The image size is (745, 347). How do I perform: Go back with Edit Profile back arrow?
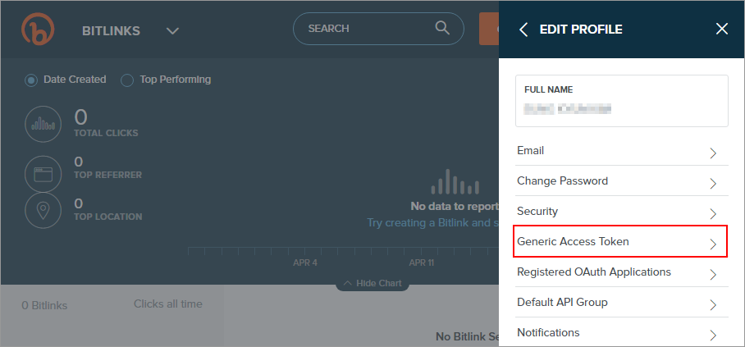(x=523, y=30)
